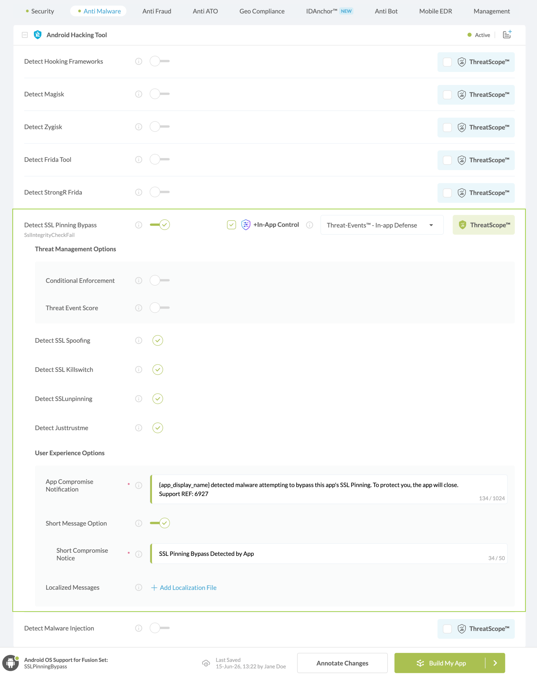Screen dimensions: 537x678
Task: Show info for Detect Zygisk
Action: coord(139,127)
